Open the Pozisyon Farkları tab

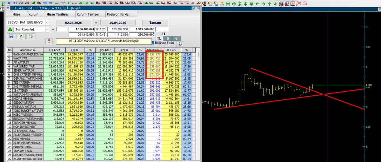(121, 14)
